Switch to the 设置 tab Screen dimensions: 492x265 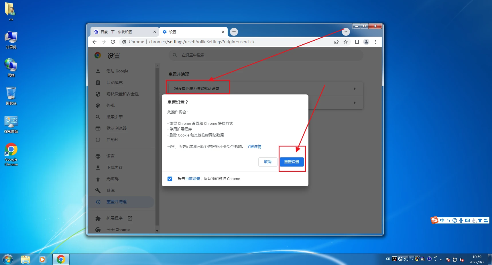tap(193, 32)
